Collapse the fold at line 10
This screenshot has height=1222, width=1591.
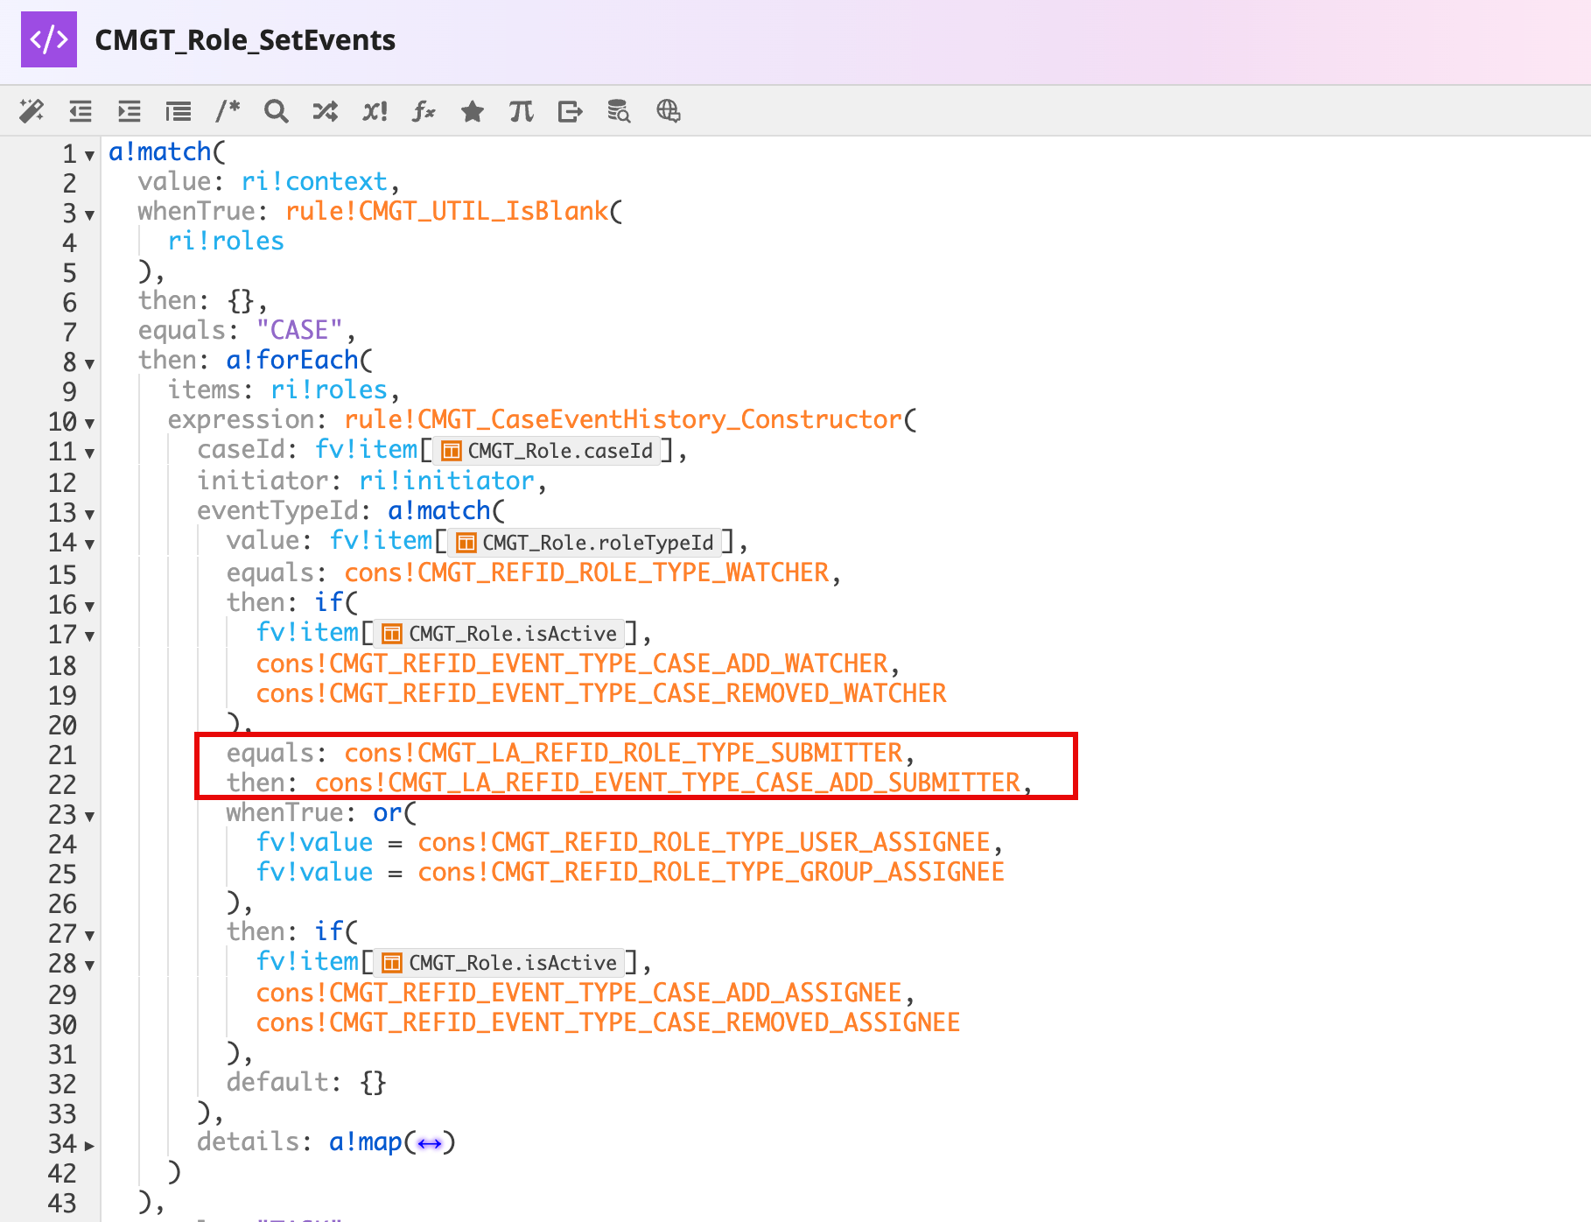click(x=89, y=424)
